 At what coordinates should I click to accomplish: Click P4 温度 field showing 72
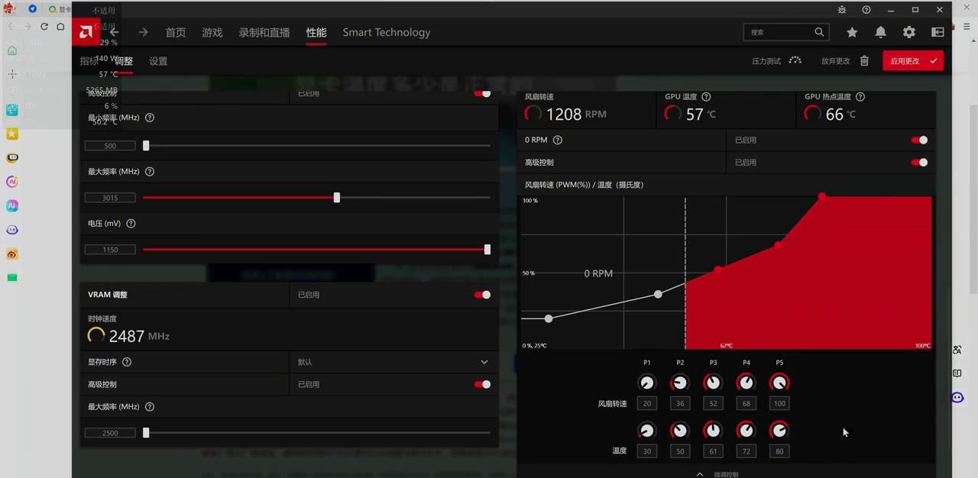tap(746, 451)
